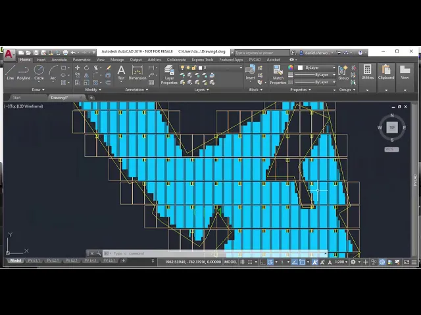This screenshot has width=421, height=315.
Task: Toggle 2D object snap in status bar
Action: pos(302,262)
